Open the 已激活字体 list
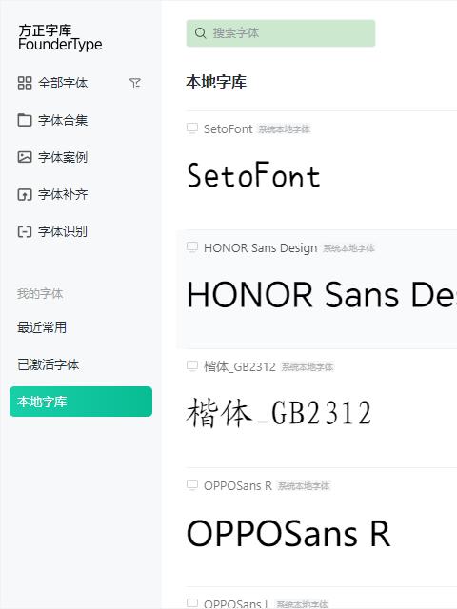 click(x=48, y=364)
